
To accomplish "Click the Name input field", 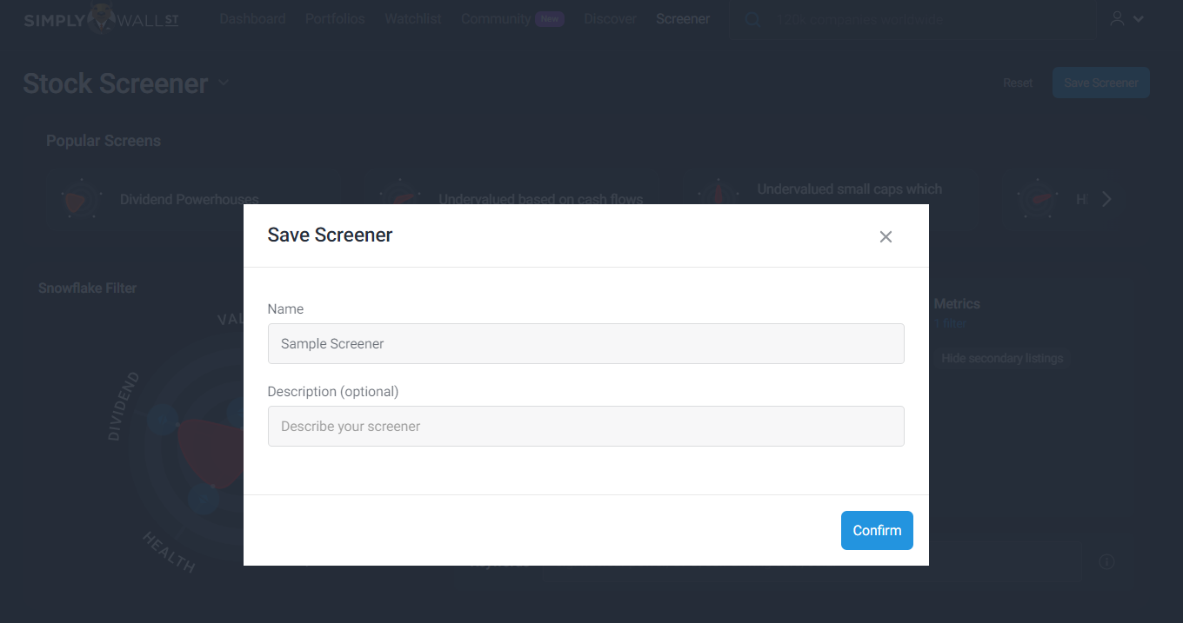I will pos(586,343).
